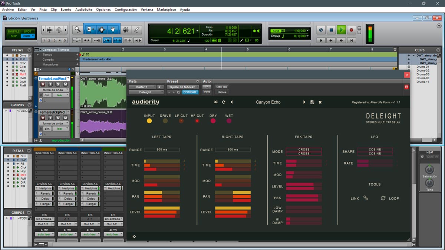445x250 pixels.
Task: Expand the Tempo ruler
Action: (x=37, y=55)
